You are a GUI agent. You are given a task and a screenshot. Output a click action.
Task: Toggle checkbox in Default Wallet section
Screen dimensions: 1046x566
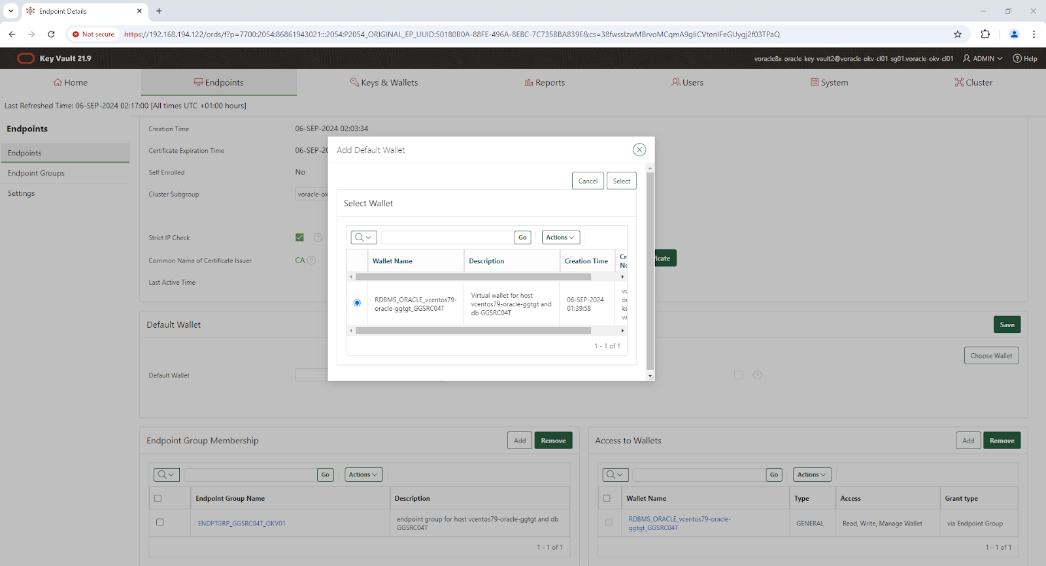[739, 375]
